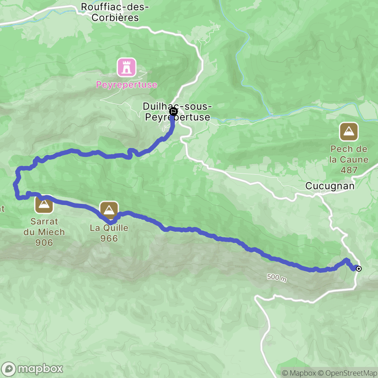Click the Cucugnan town label

click(x=330, y=186)
